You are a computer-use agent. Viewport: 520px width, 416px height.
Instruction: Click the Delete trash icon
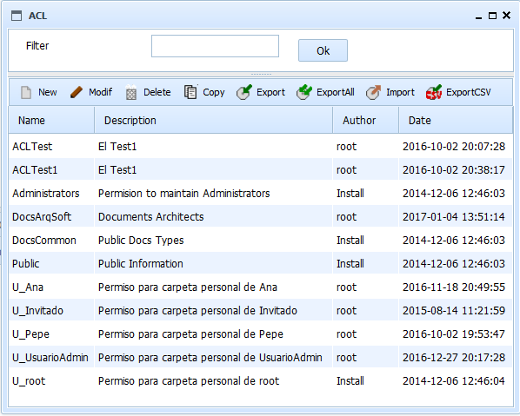(131, 92)
